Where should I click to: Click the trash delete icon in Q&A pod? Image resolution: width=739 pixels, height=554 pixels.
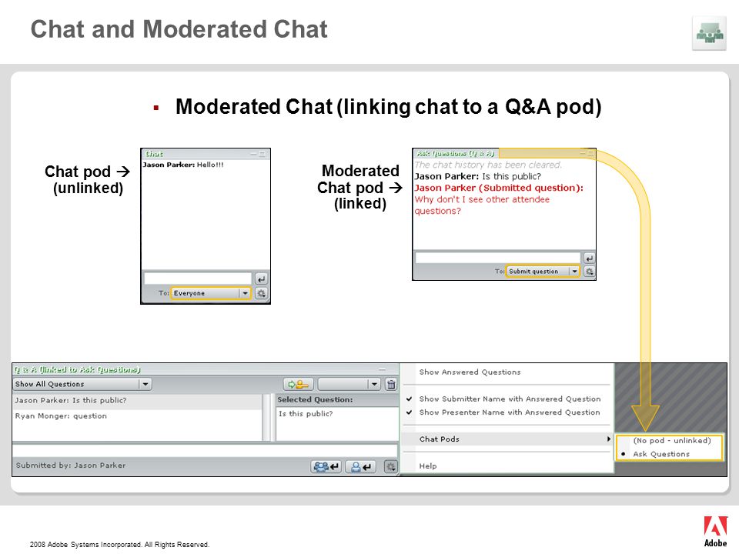(391, 385)
